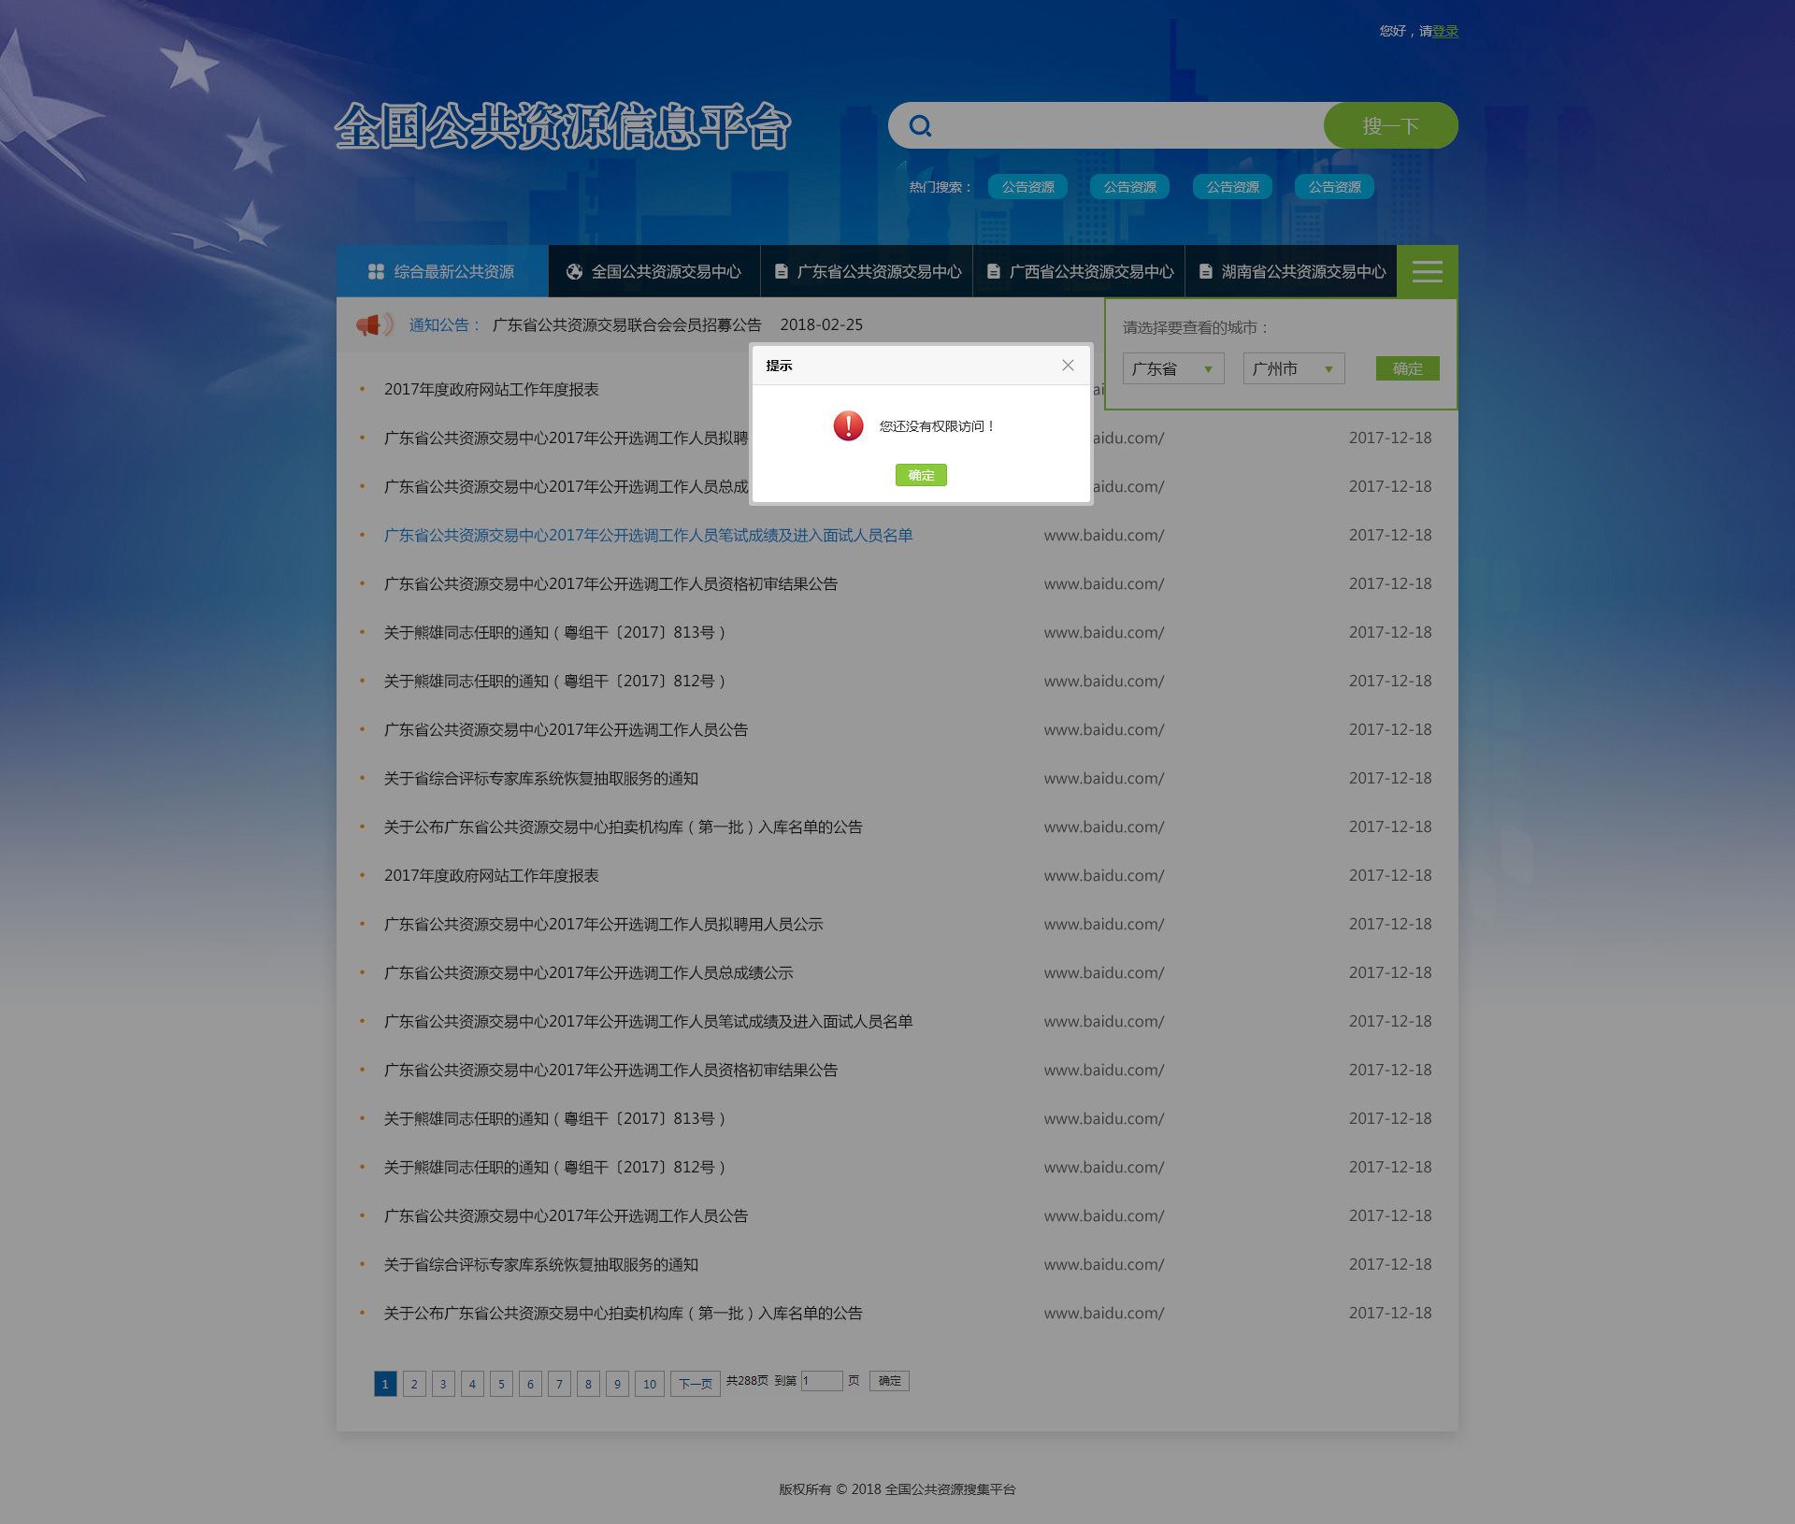
Task: Click the 登录 login link
Action: point(1444,31)
